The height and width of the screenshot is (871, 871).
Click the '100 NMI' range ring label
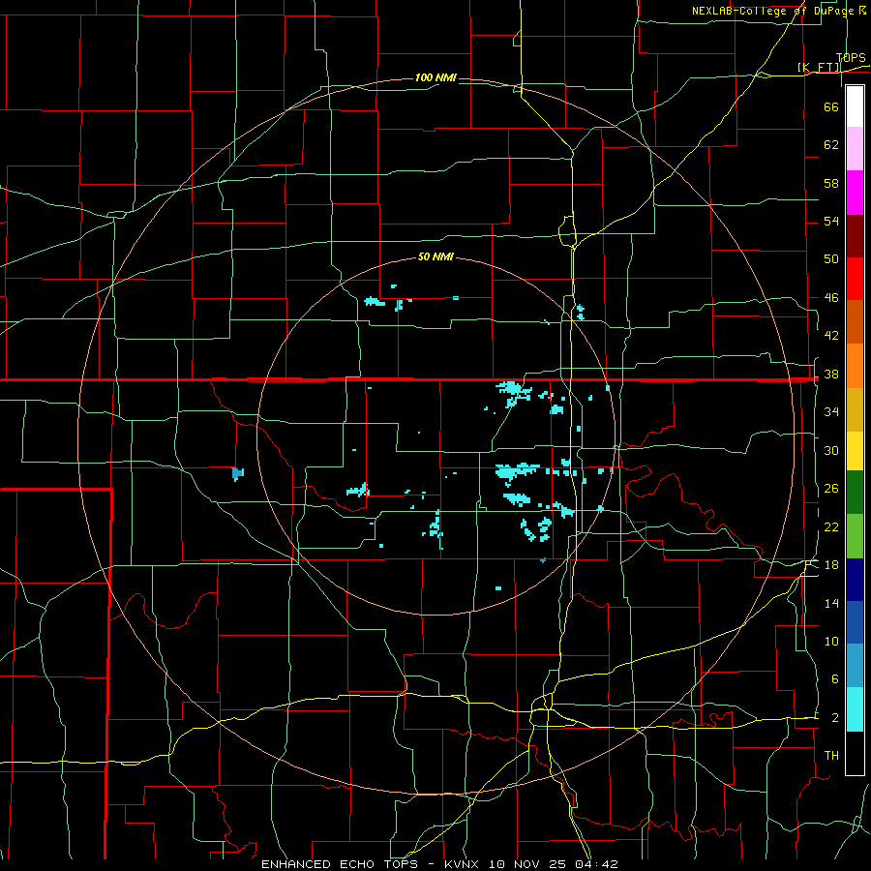[x=435, y=77]
